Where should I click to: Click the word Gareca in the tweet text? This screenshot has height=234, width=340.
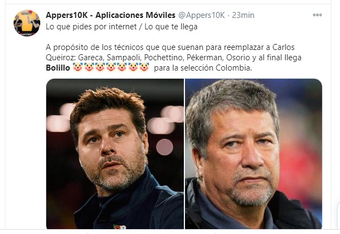pos(91,58)
